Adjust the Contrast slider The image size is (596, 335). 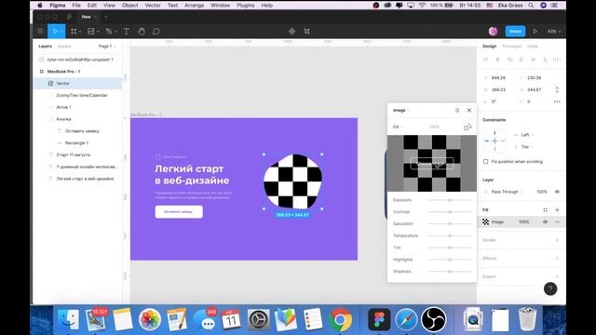450,212
